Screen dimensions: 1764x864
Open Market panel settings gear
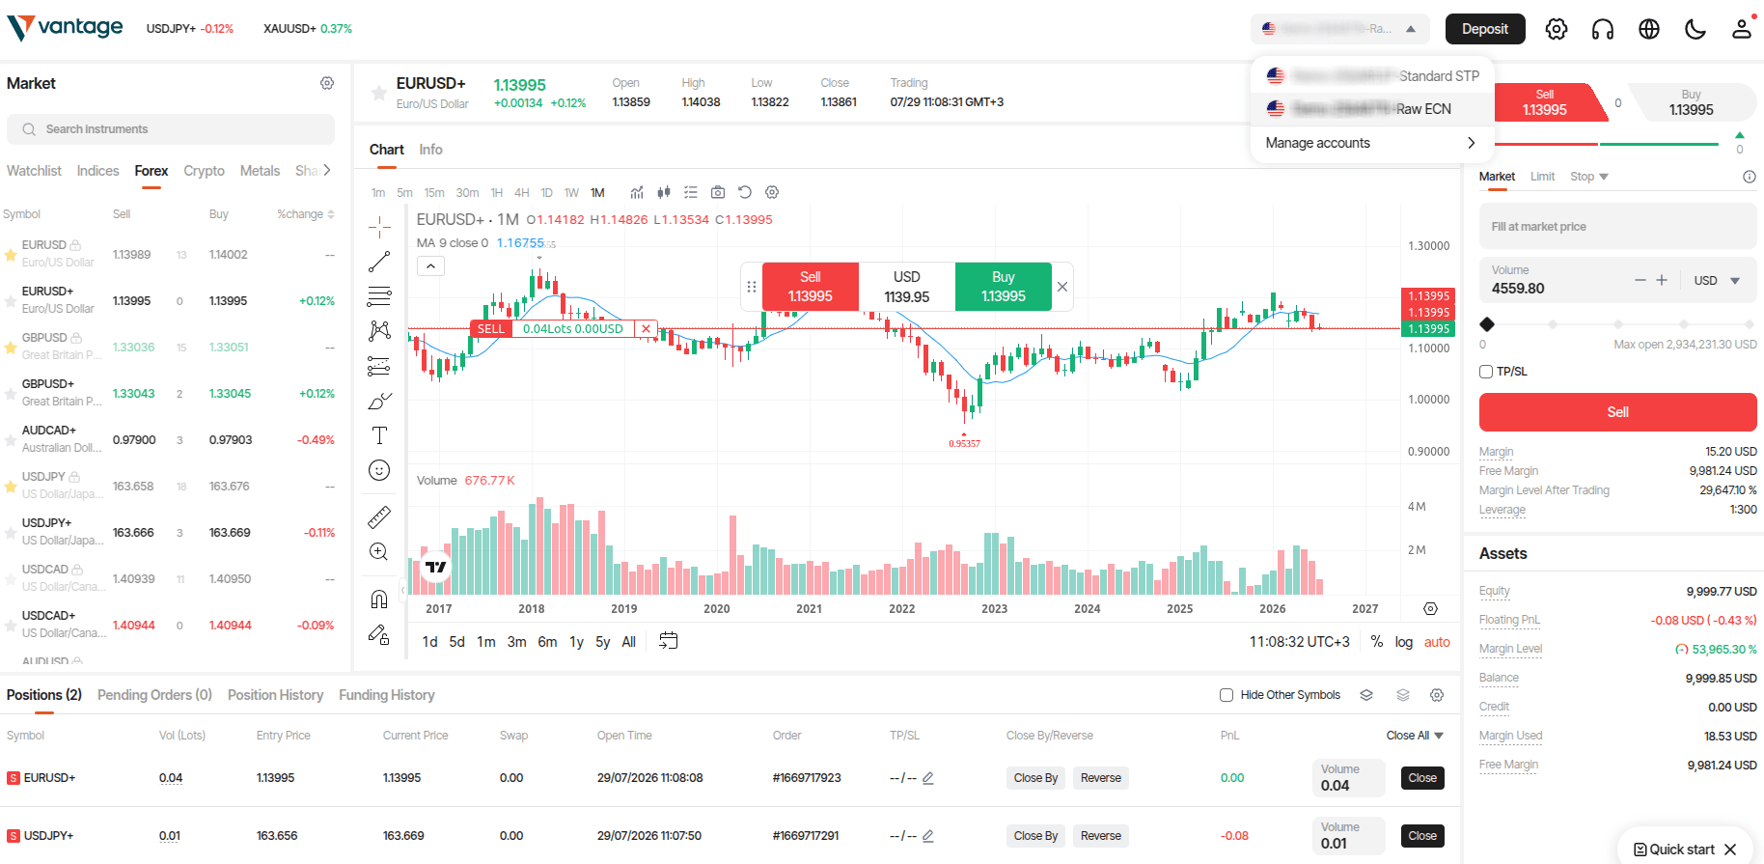pyautogui.click(x=327, y=83)
